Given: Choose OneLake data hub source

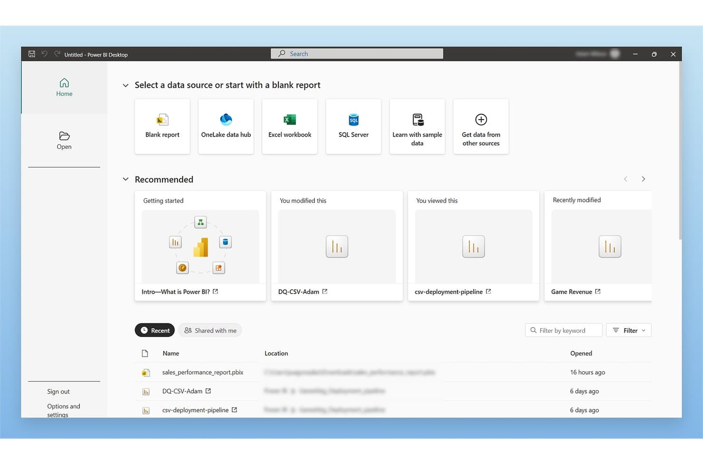Looking at the screenshot, I should (226, 127).
